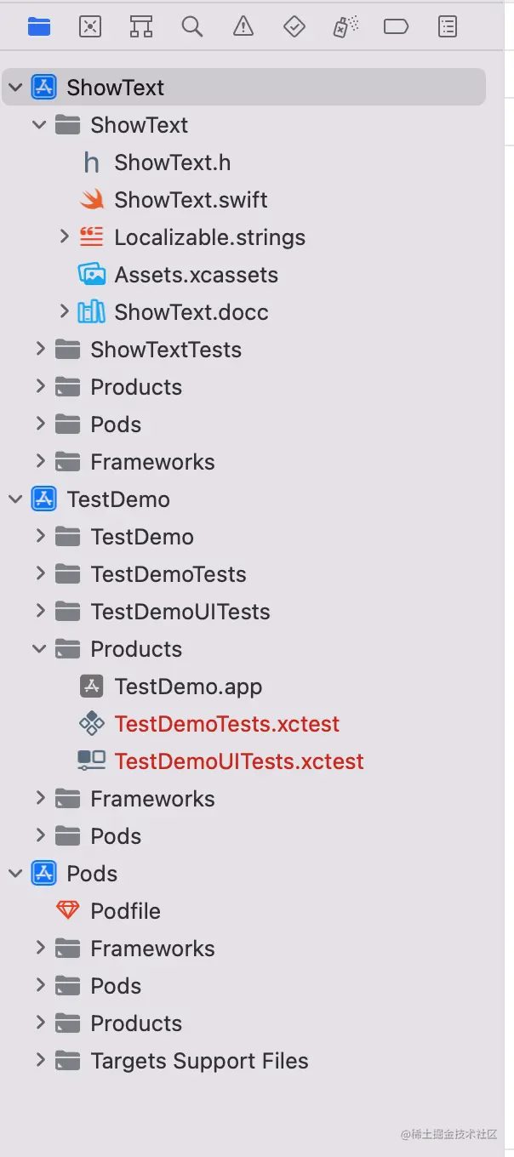Open the ShowText.swift file
The width and height of the screenshot is (514, 1157).
191,200
